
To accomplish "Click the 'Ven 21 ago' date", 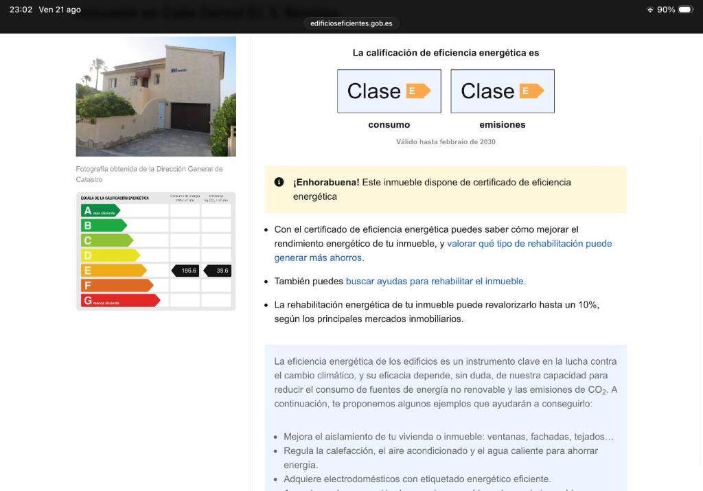I will point(60,10).
